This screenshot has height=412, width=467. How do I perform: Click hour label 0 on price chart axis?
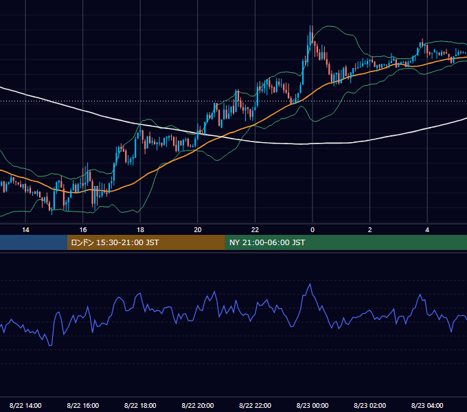point(312,230)
